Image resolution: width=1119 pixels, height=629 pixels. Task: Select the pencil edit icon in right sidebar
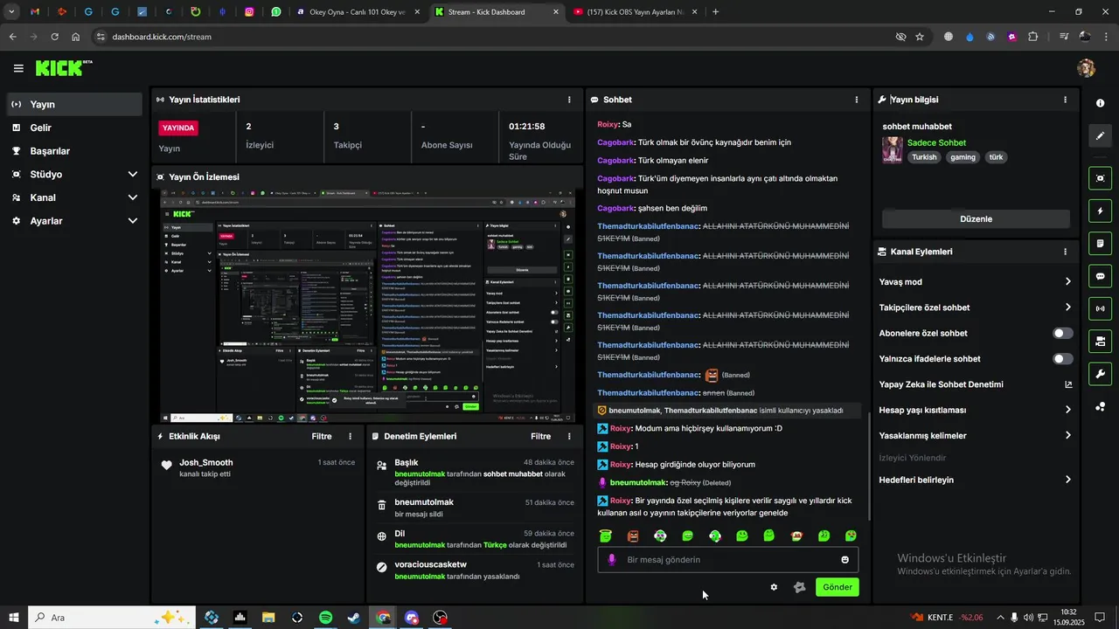[x=1100, y=136]
